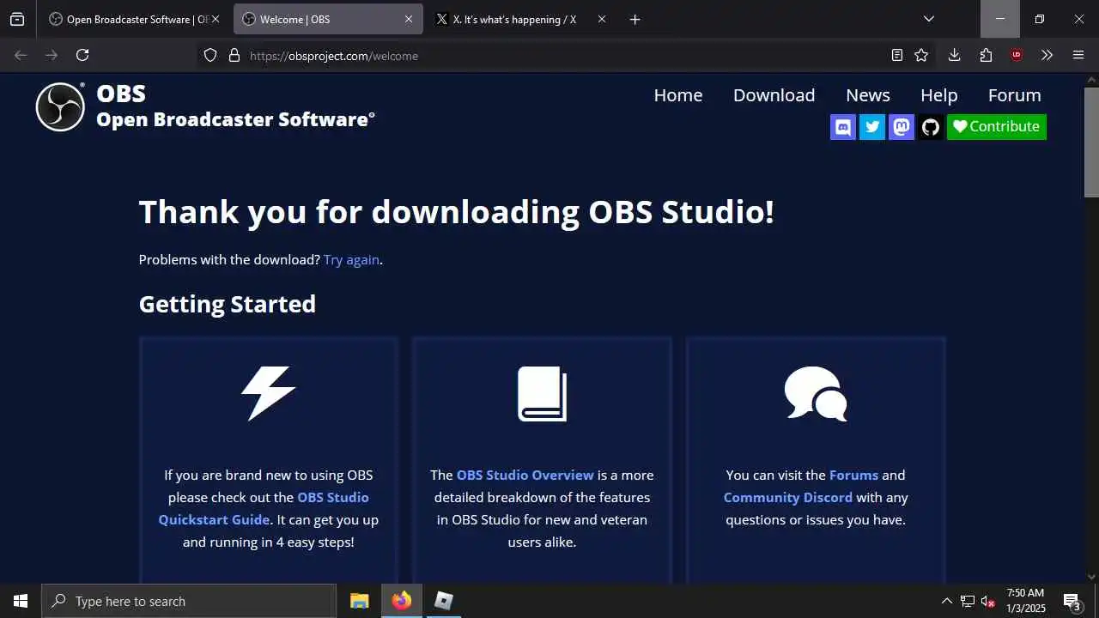The width and height of the screenshot is (1099, 618).
Task: Close the Open Broadcaster Software tab
Action: pyautogui.click(x=215, y=19)
